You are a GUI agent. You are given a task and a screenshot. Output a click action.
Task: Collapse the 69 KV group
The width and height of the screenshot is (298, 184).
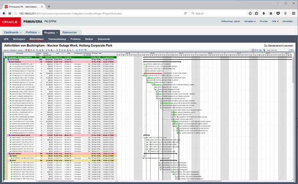click(9, 160)
